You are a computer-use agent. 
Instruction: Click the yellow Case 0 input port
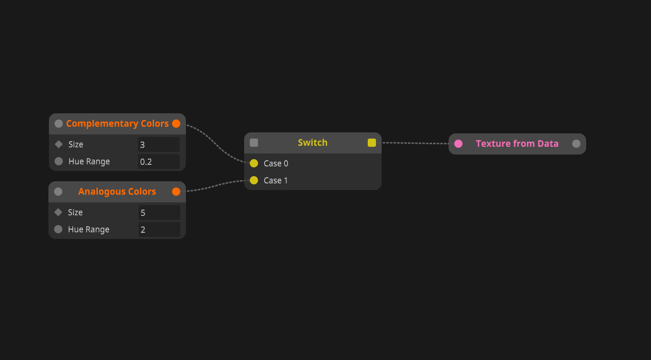point(254,163)
